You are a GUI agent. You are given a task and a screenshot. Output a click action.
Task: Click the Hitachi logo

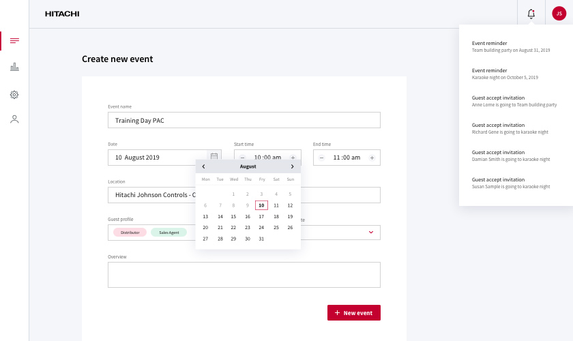pos(62,14)
